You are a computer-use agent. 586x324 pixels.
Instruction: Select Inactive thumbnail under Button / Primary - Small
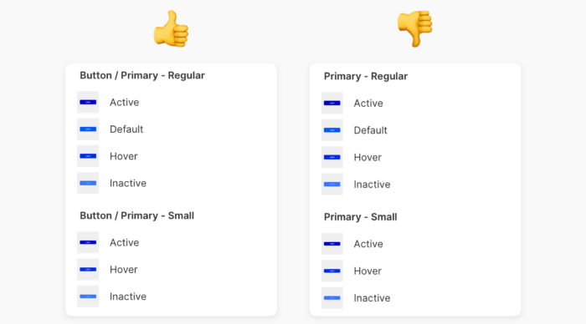88,296
